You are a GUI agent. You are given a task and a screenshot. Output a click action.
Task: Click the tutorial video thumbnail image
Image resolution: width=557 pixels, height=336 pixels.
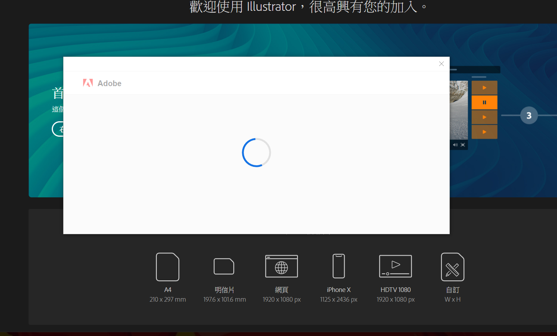tap(459, 110)
